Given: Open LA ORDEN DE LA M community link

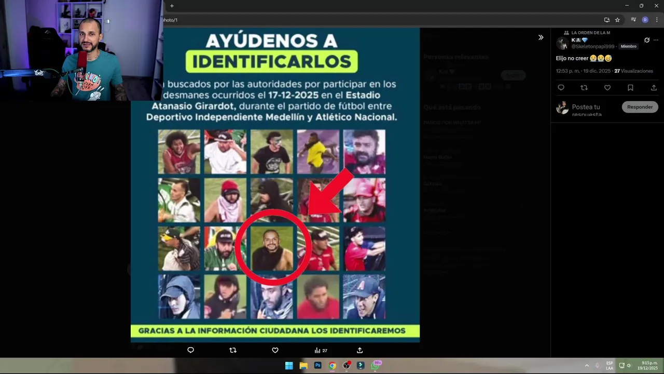Looking at the screenshot, I should coord(590,33).
